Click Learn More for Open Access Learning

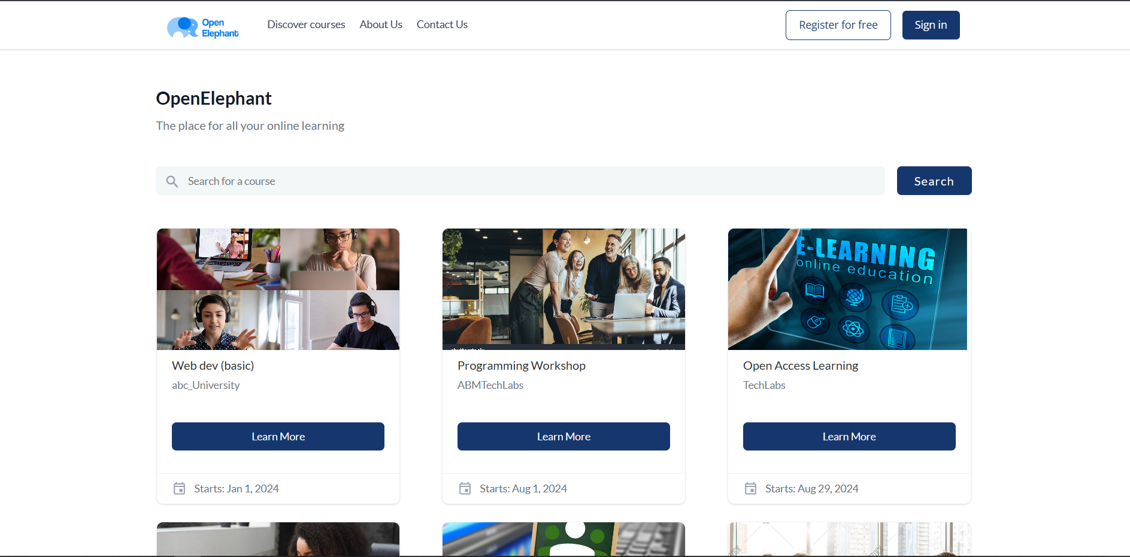tap(849, 437)
